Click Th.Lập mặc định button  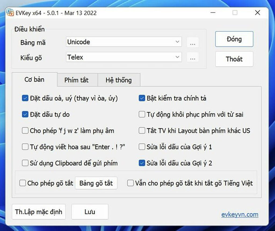pos(39,212)
